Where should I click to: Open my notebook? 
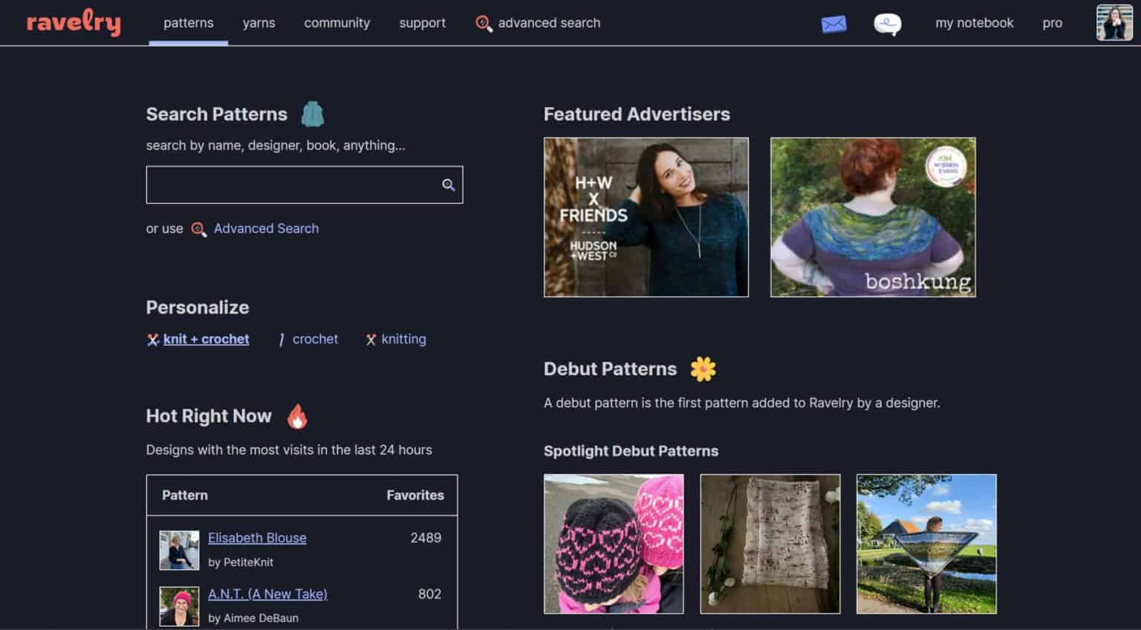[973, 23]
